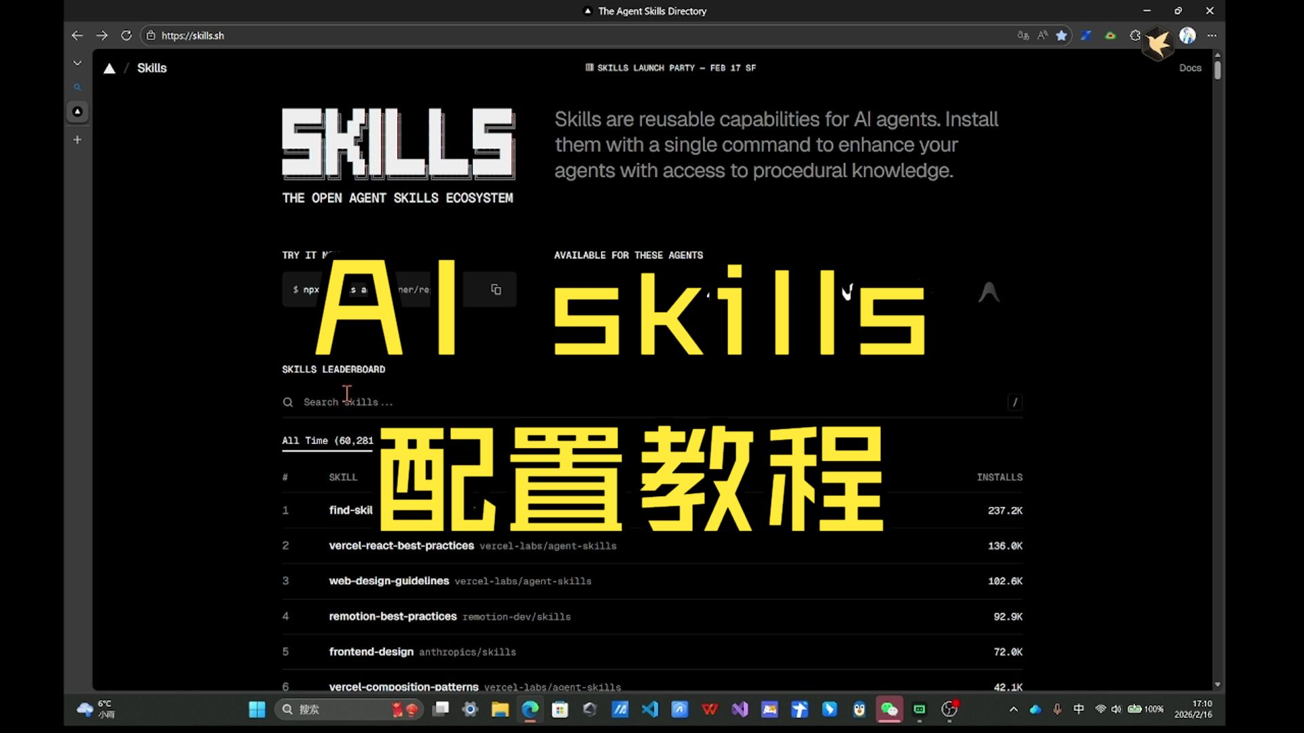Click the favorites star icon
Screen dimensions: 1304x733
point(1062,35)
